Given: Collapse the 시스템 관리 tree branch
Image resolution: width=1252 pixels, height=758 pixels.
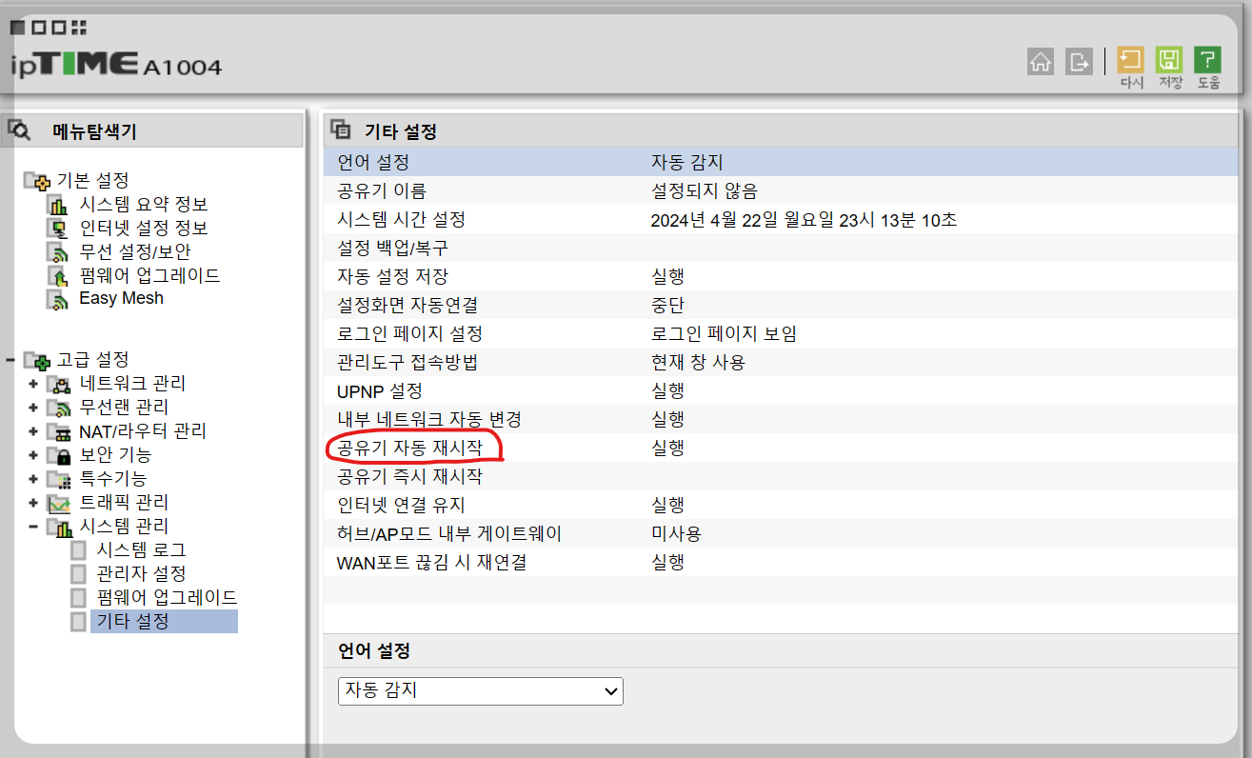Looking at the screenshot, I should tap(32, 525).
